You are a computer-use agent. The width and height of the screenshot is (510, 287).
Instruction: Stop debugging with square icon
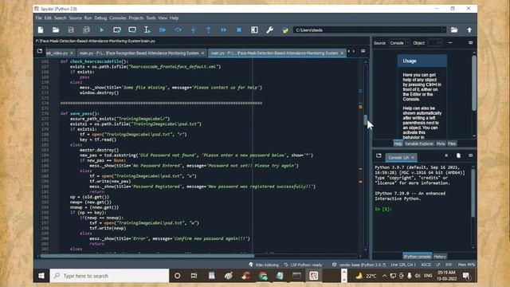click(239, 30)
